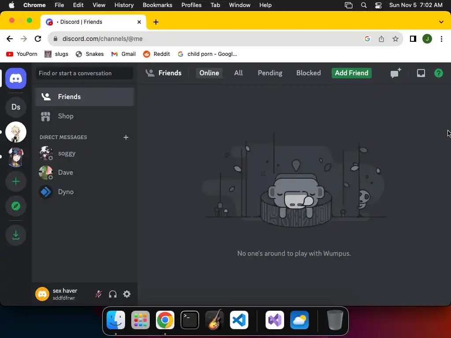Open Discord Help icon
This screenshot has width=451, height=338.
438,73
